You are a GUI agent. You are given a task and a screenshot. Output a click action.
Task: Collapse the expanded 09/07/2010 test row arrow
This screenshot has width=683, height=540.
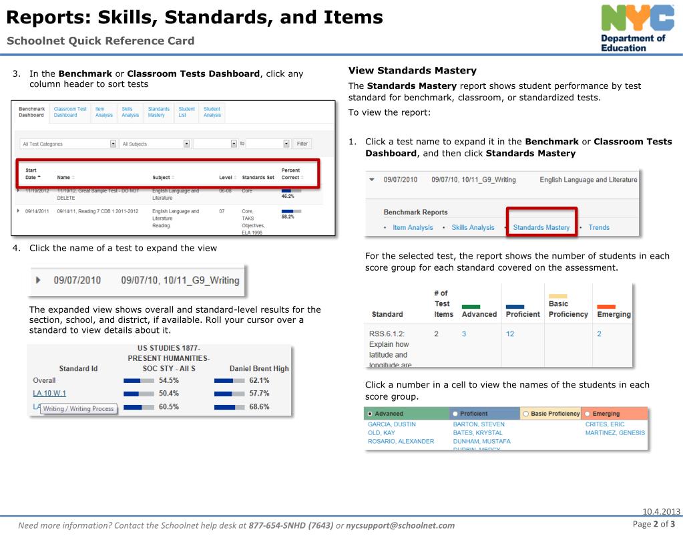tap(372, 179)
